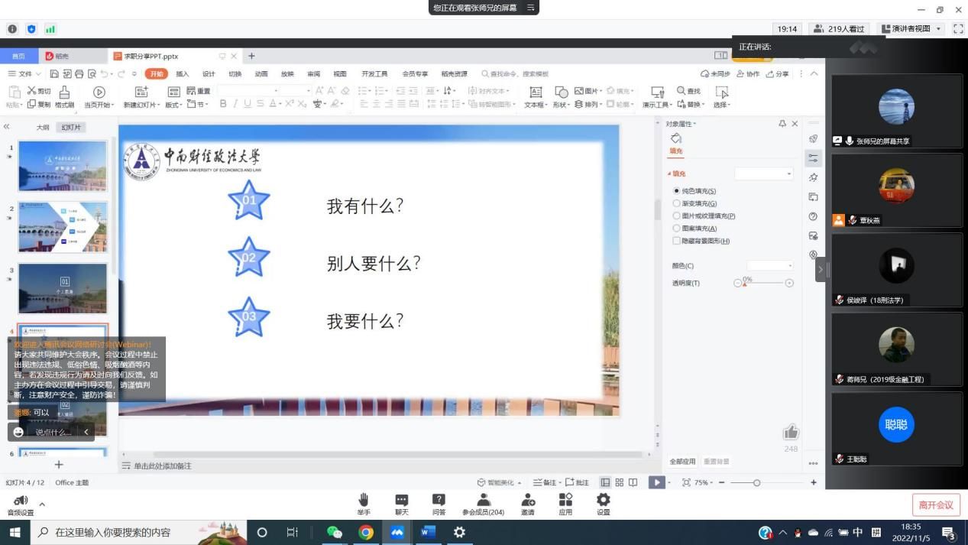This screenshot has width=968, height=545.
Task: Open the Insert (插入) ribbon tab
Action: [182, 74]
